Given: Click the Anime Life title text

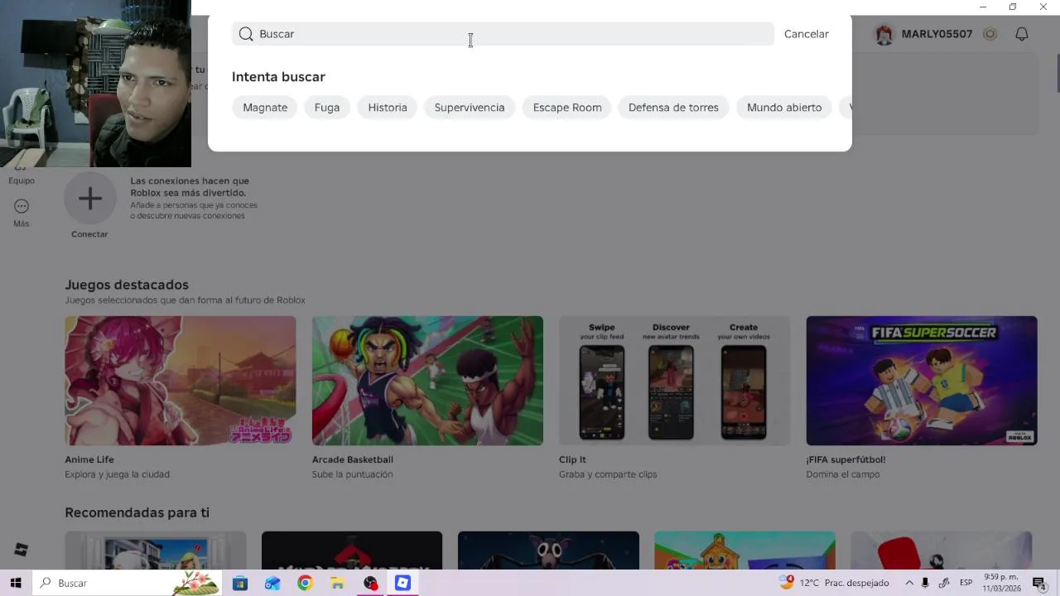Looking at the screenshot, I should pyautogui.click(x=89, y=459).
